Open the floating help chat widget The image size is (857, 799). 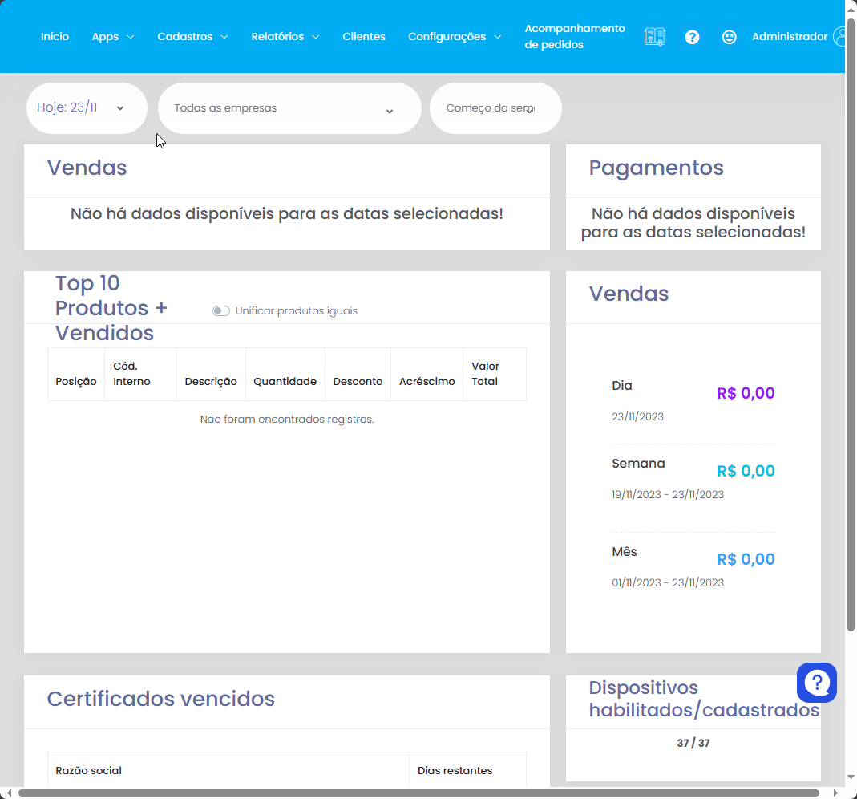pos(817,683)
